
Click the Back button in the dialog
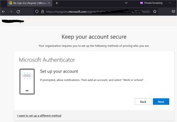143,101
